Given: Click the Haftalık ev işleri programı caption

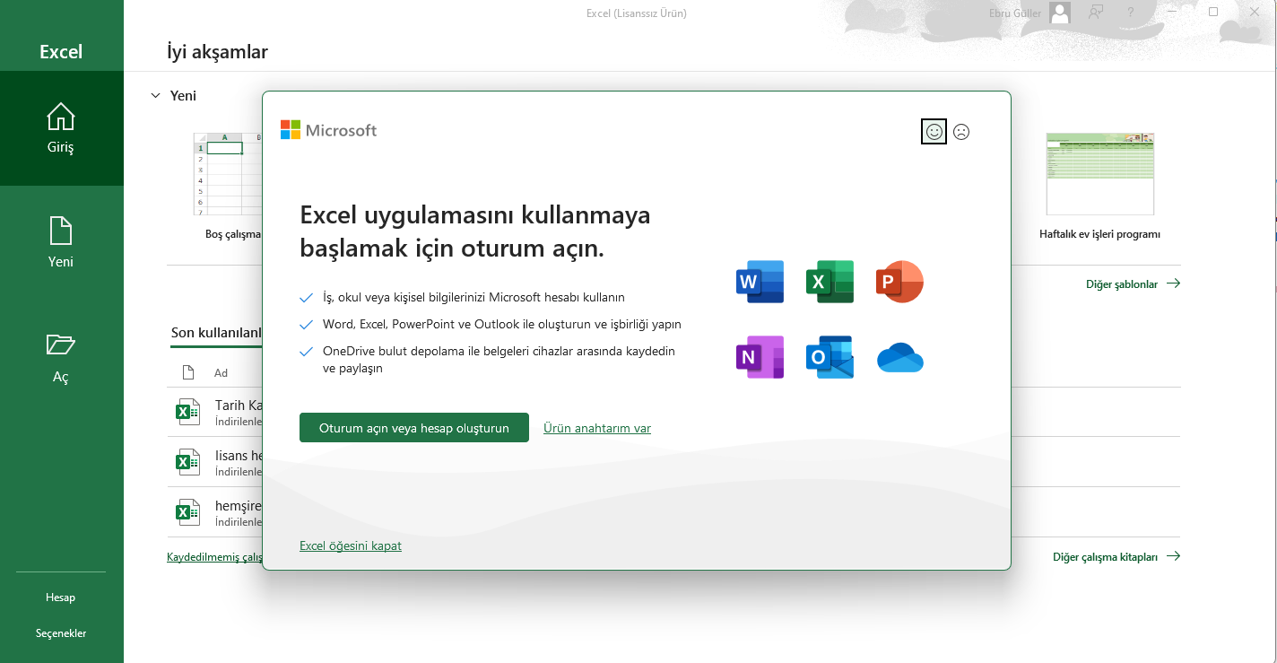Looking at the screenshot, I should tap(1099, 234).
